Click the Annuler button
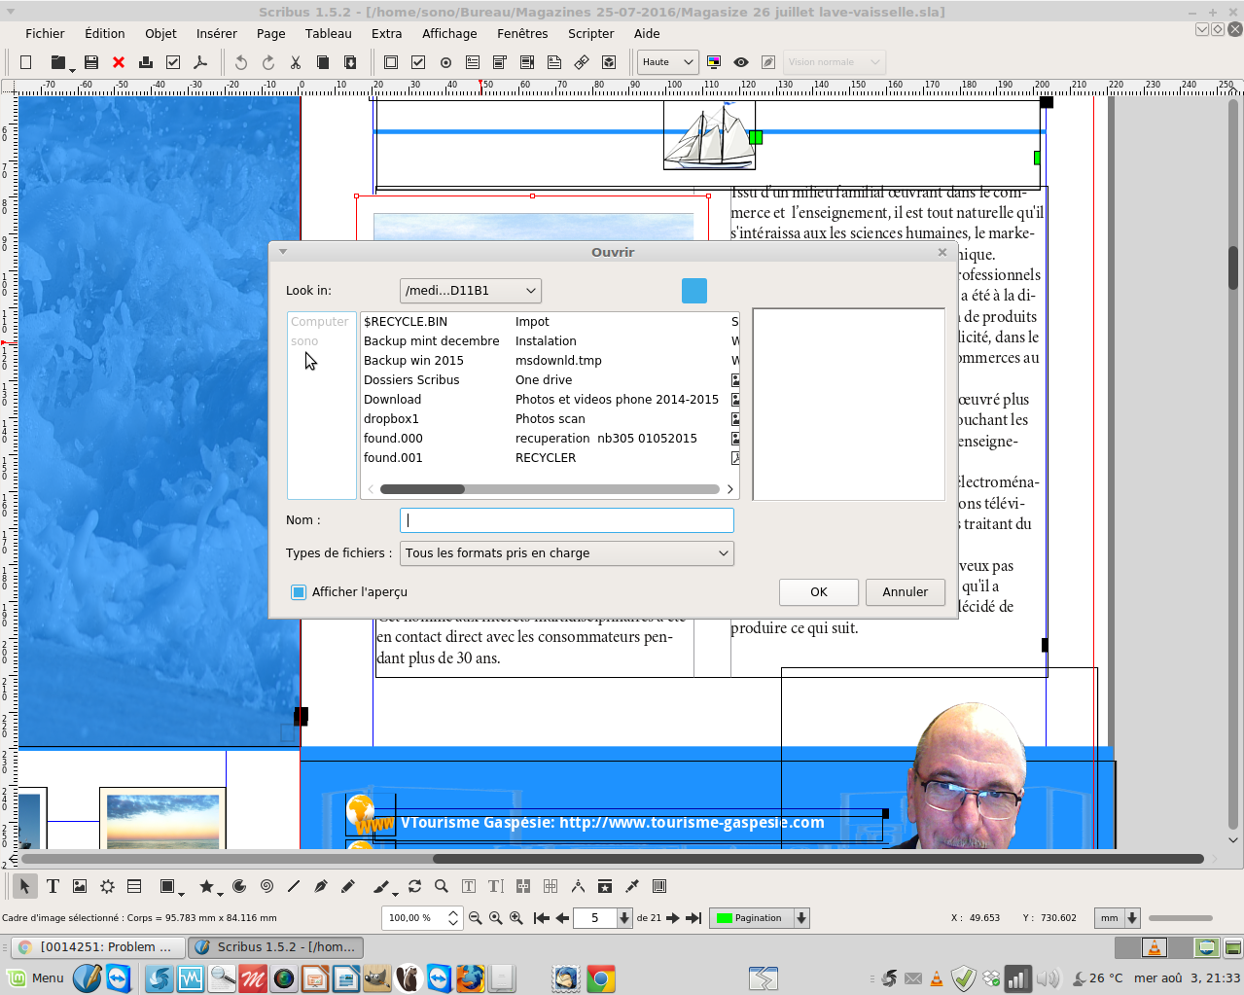 (x=905, y=592)
